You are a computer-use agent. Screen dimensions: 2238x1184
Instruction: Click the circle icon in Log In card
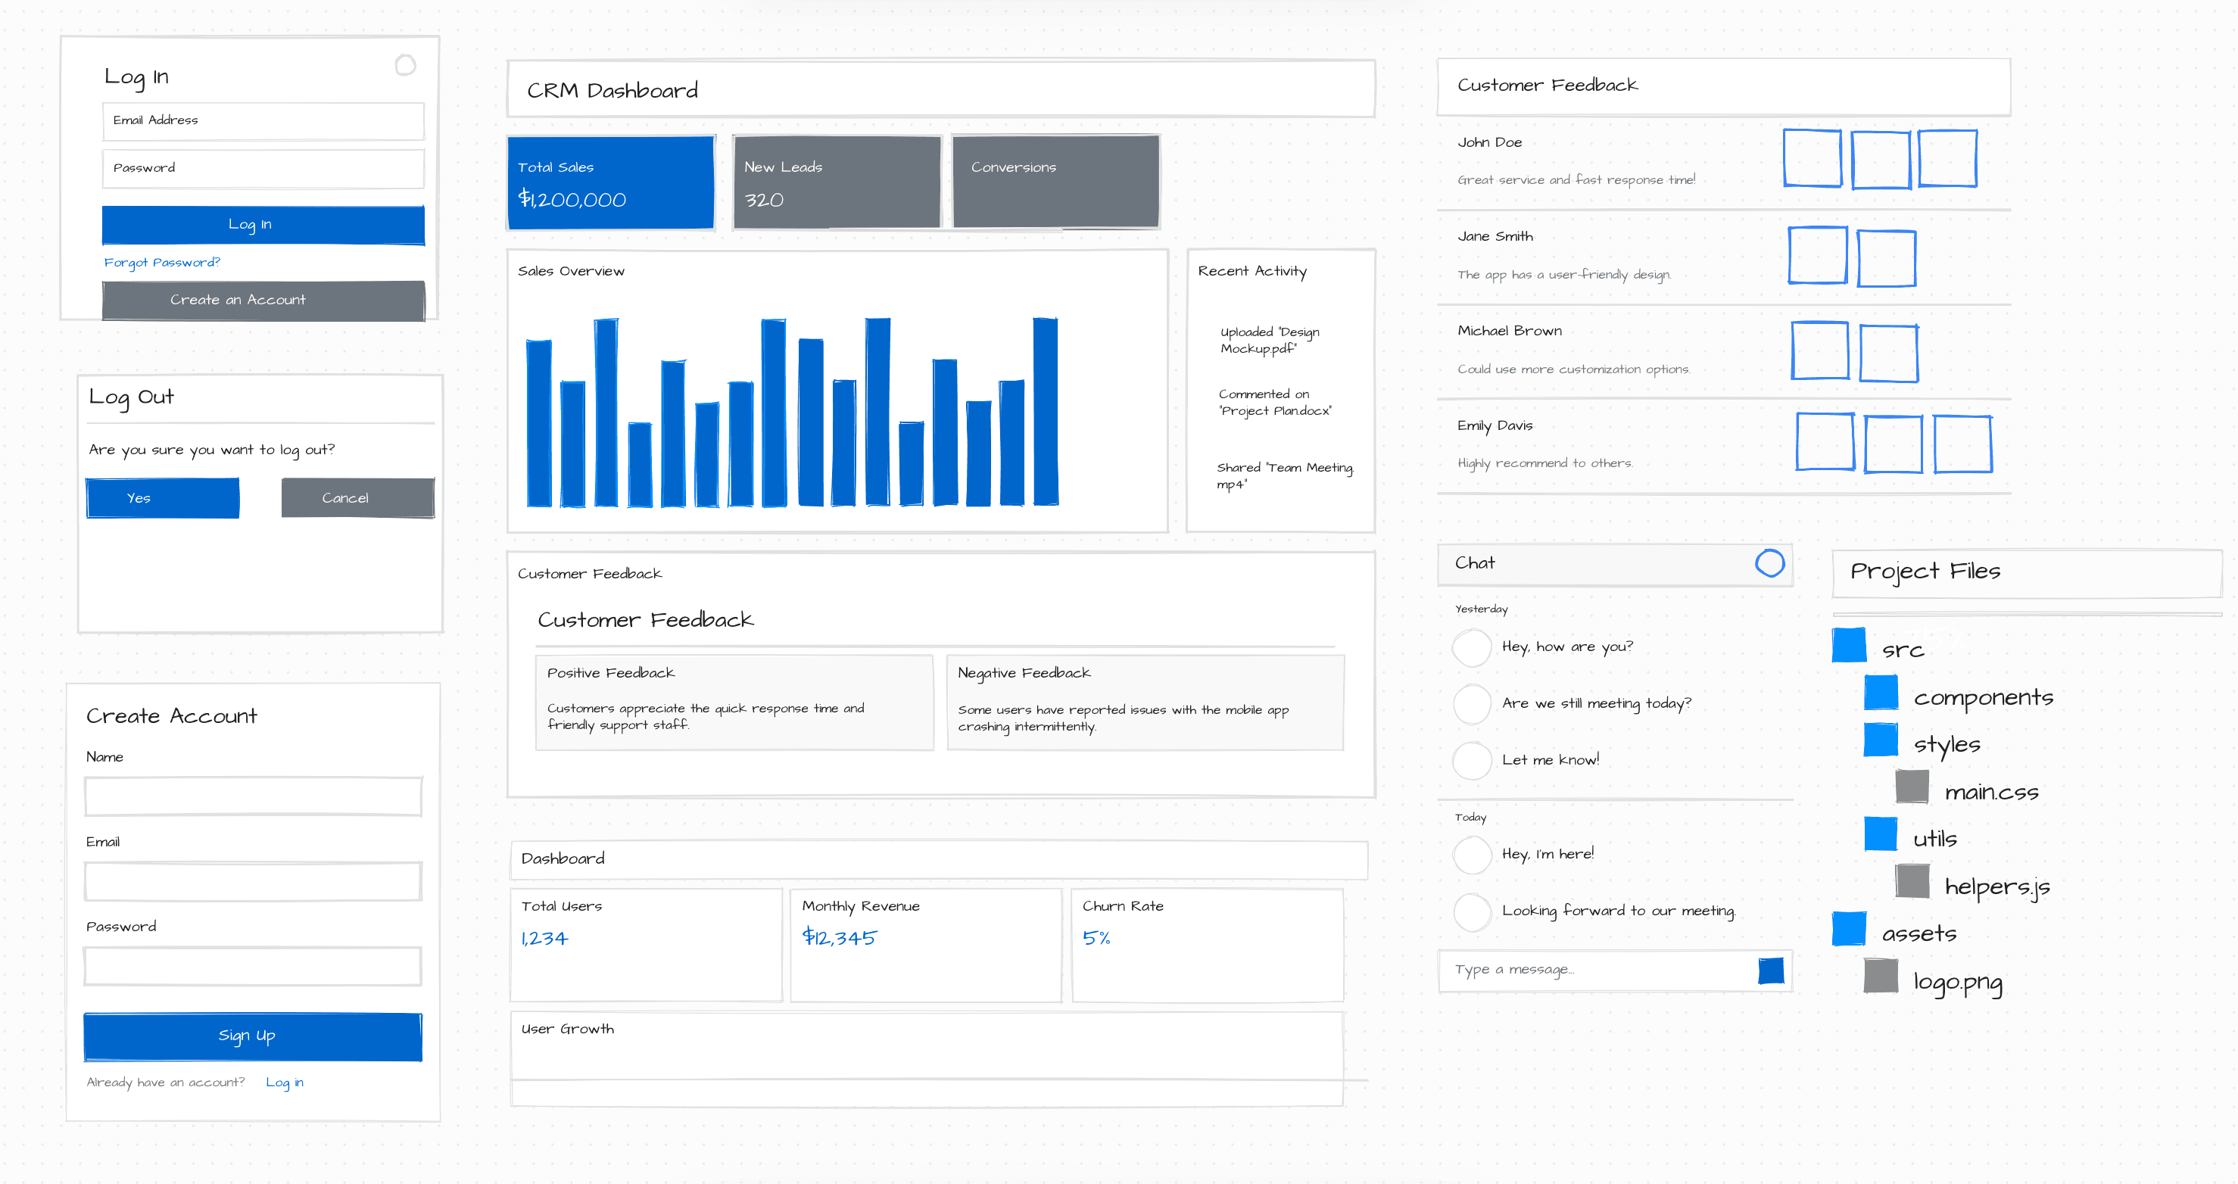click(x=405, y=65)
